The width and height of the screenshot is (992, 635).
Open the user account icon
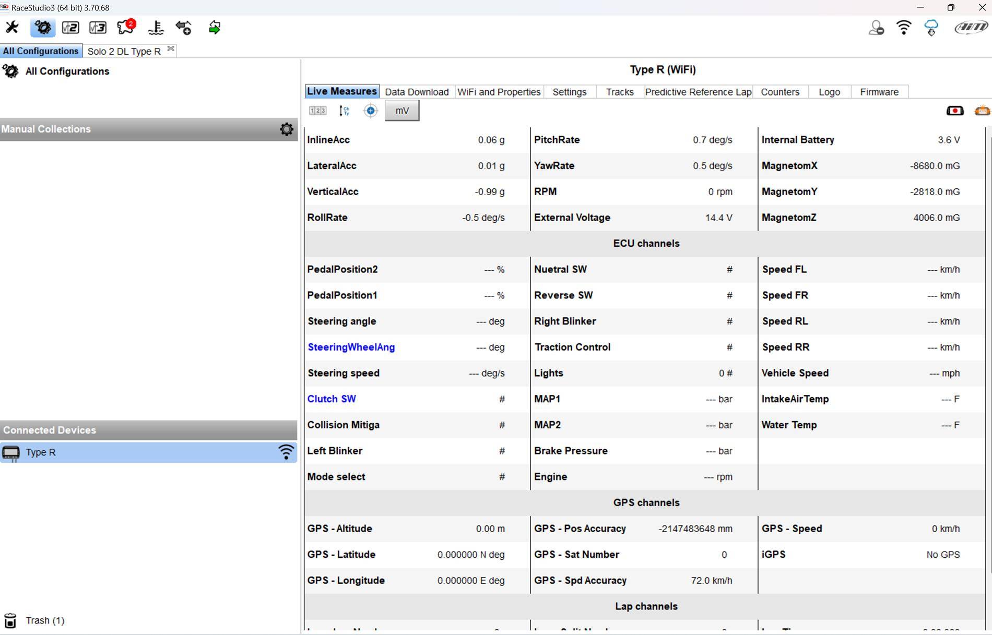coord(876,27)
